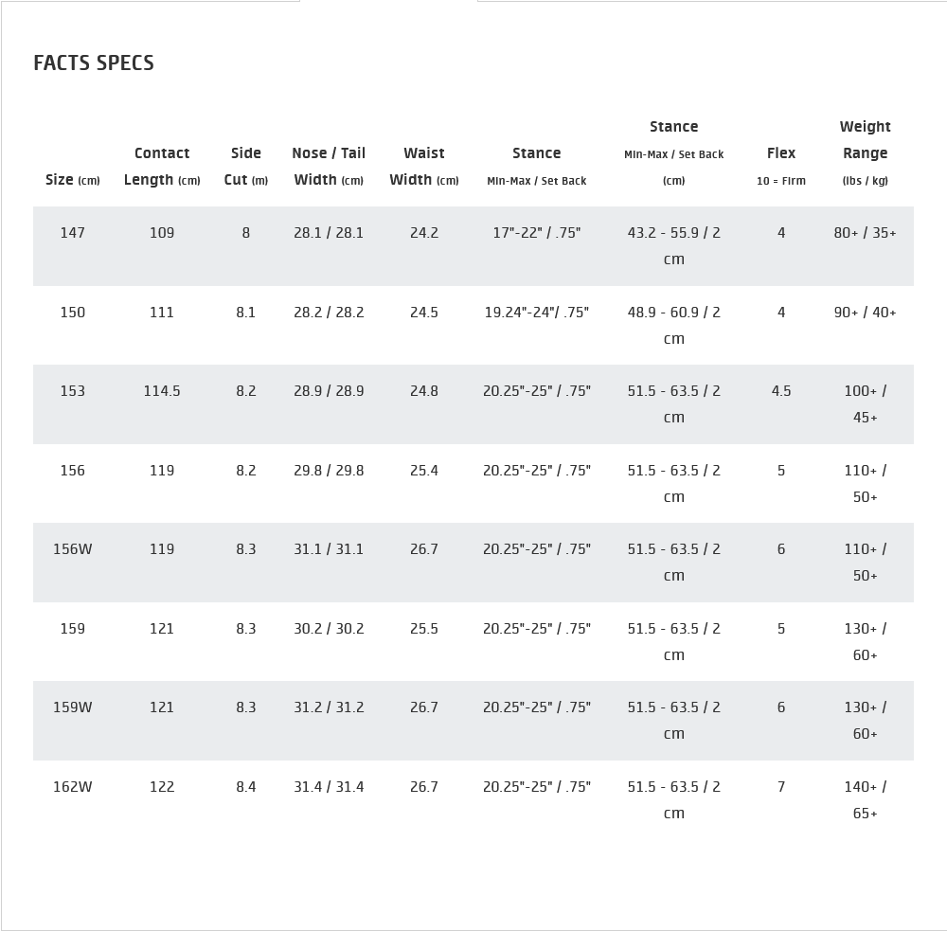This screenshot has height=931, width=947.
Task: Select the 150 size row label
Action: point(73,313)
